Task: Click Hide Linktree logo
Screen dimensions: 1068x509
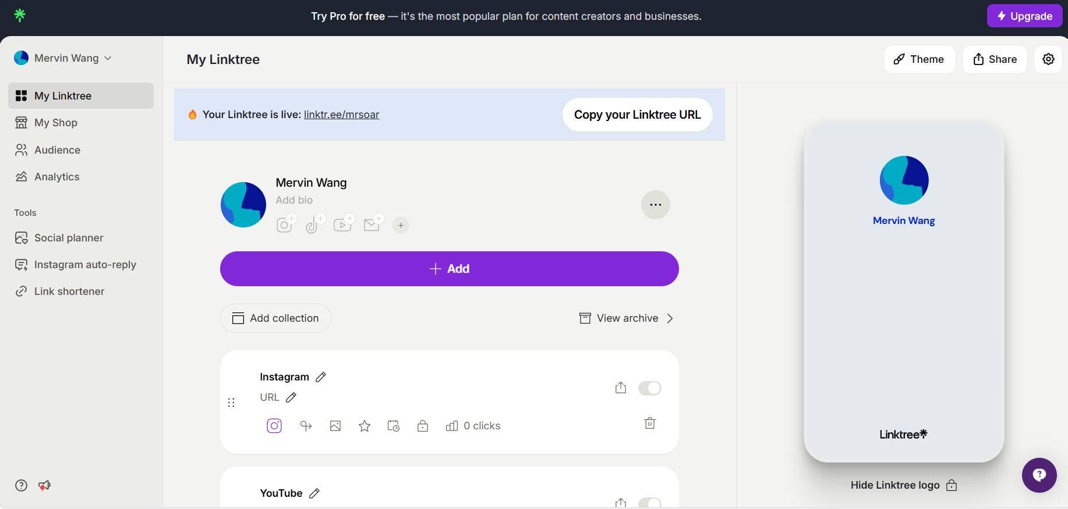Action: pos(904,485)
